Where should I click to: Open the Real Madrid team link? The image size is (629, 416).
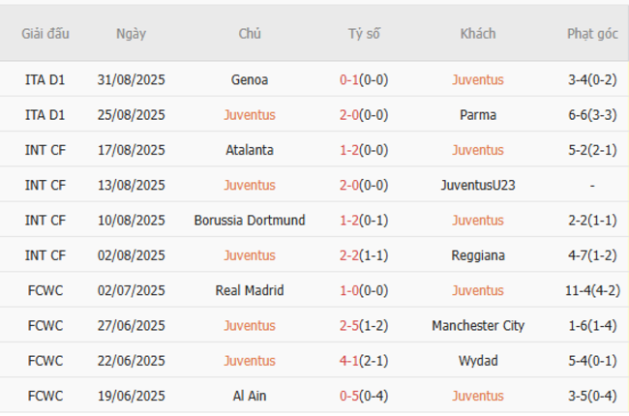[250, 290]
